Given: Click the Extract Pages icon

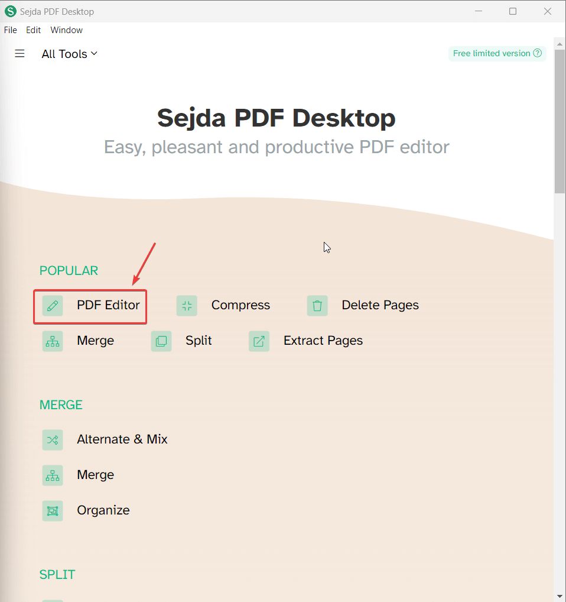Looking at the screenshot, I should pyautogui.click(x=259, y=341).
